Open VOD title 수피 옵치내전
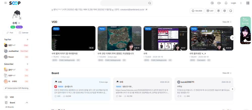 [x=198, y=54]
